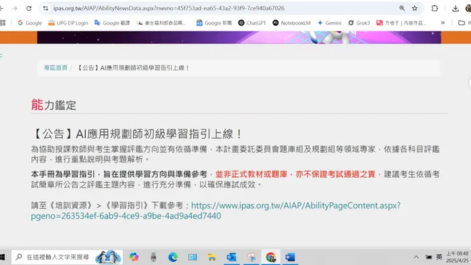Image resolution: width=471 pixels, height=265 pixels.
Task: Open File Explorer from taskbar
Action: point(212,257)
